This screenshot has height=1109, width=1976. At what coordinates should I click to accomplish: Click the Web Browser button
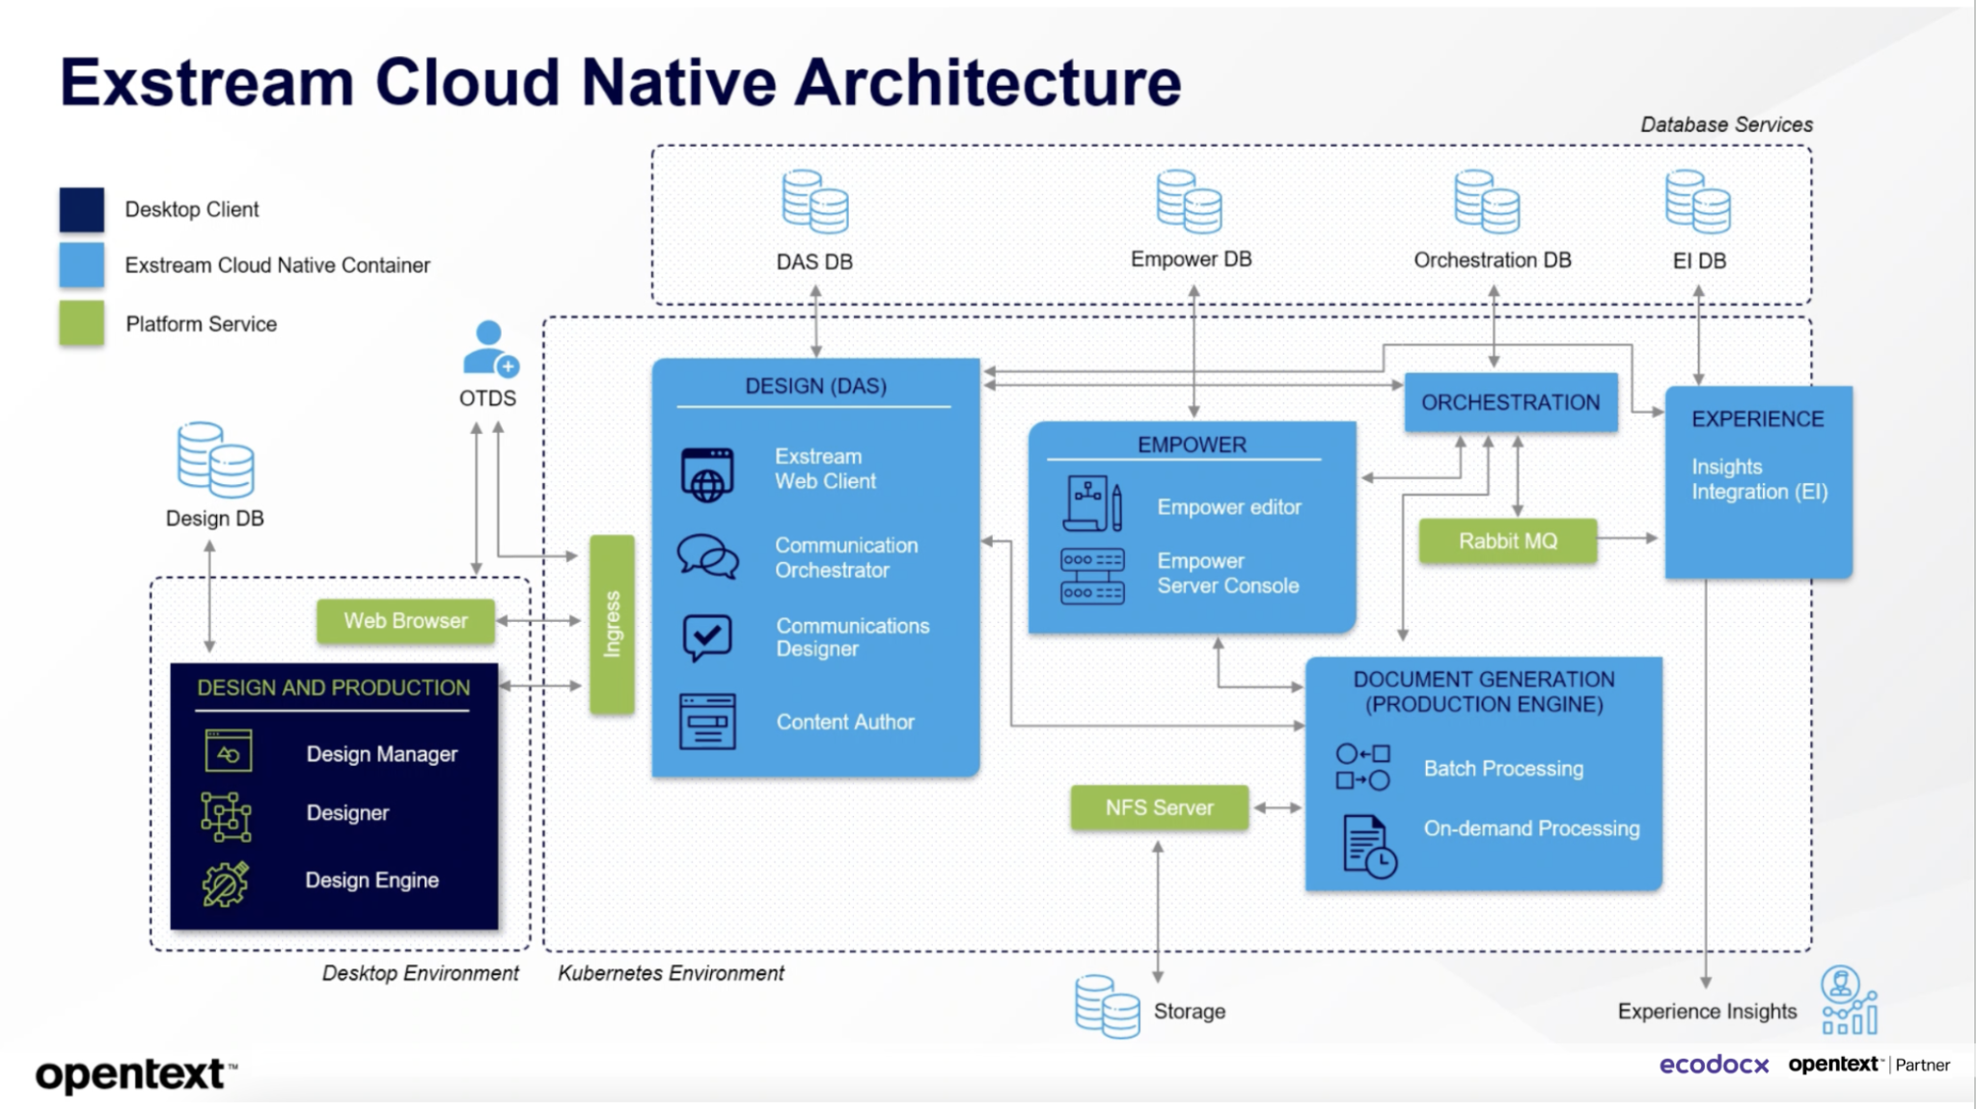404,620
